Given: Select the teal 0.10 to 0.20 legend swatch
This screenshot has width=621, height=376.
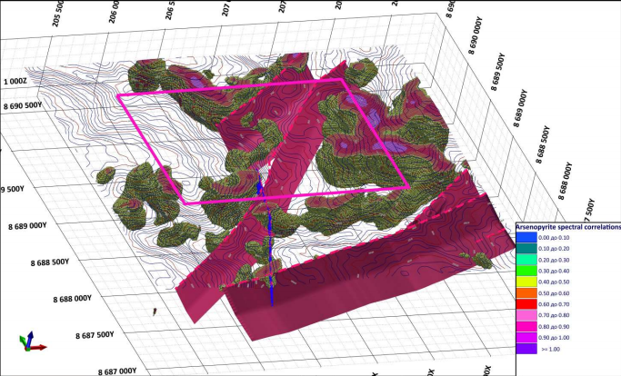Looking at the screenshot, I should point(526,249).
